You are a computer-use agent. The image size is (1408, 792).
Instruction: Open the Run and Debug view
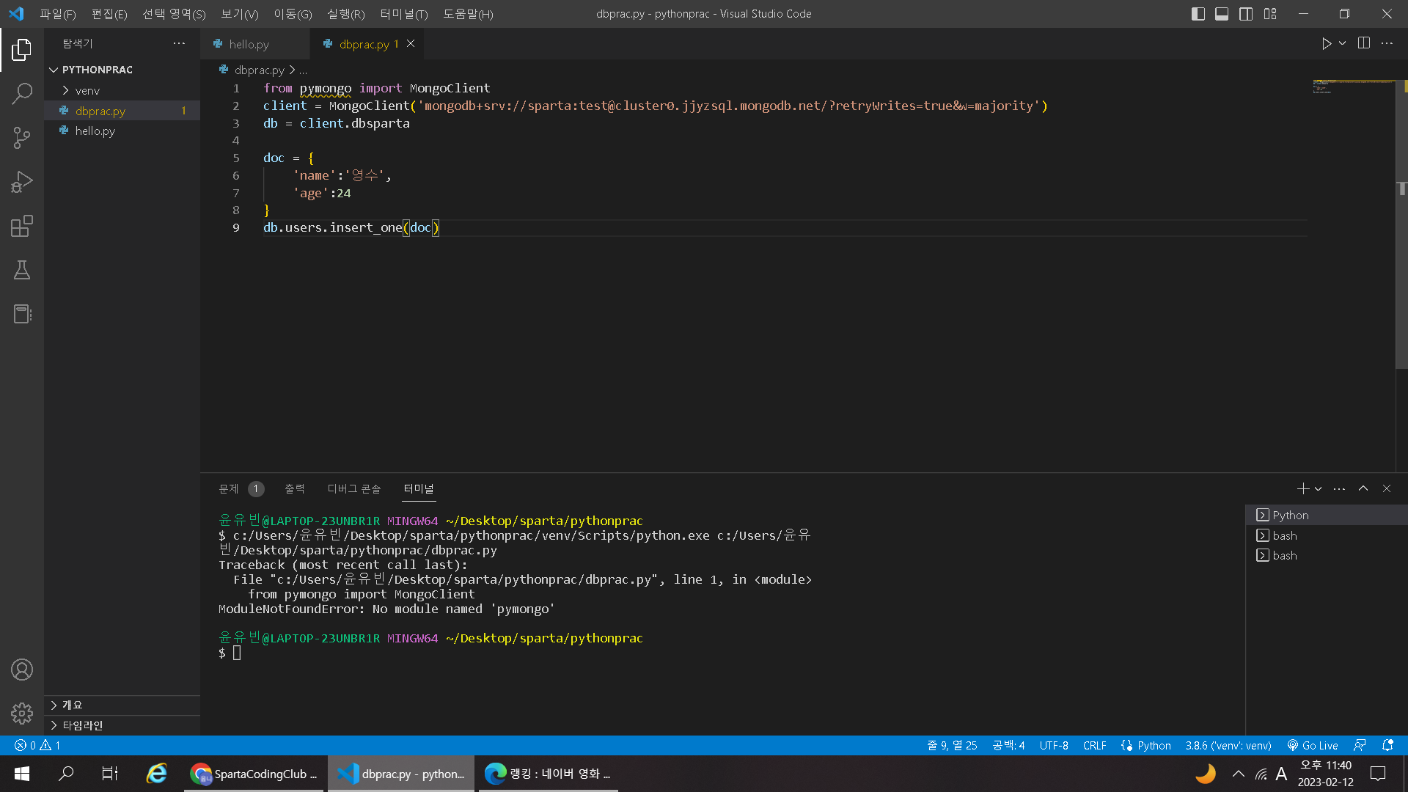[22, 182]
